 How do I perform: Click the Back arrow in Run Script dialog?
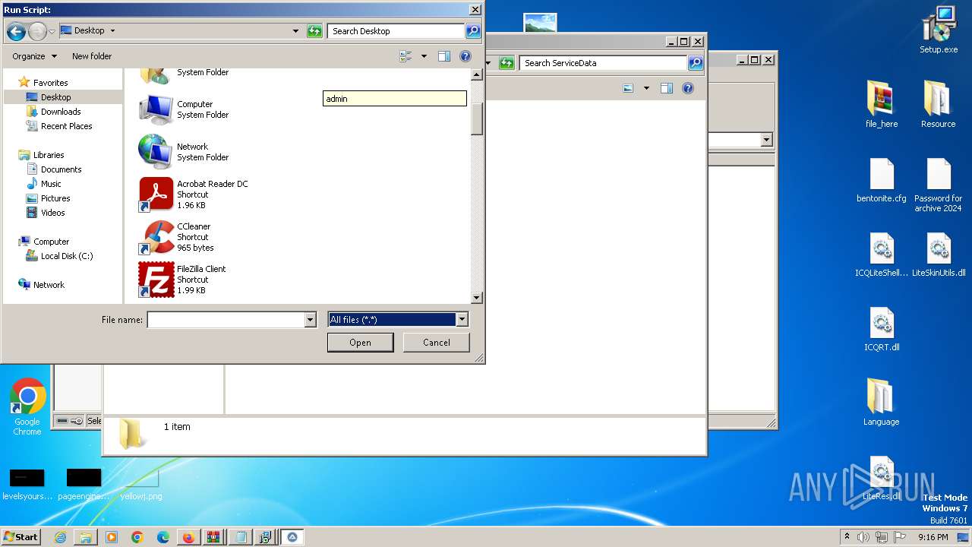(16, 31)
